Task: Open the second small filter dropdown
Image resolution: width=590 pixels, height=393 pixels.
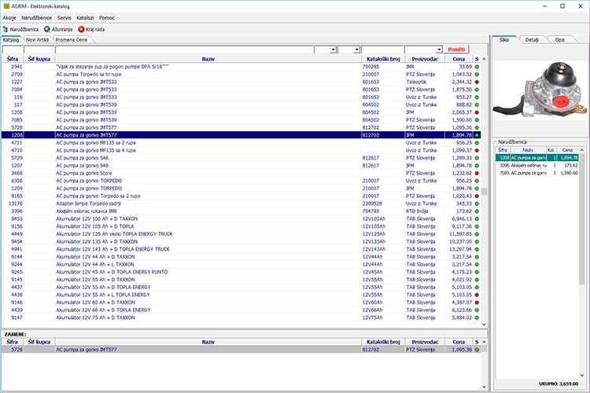Action: [356, 50]
